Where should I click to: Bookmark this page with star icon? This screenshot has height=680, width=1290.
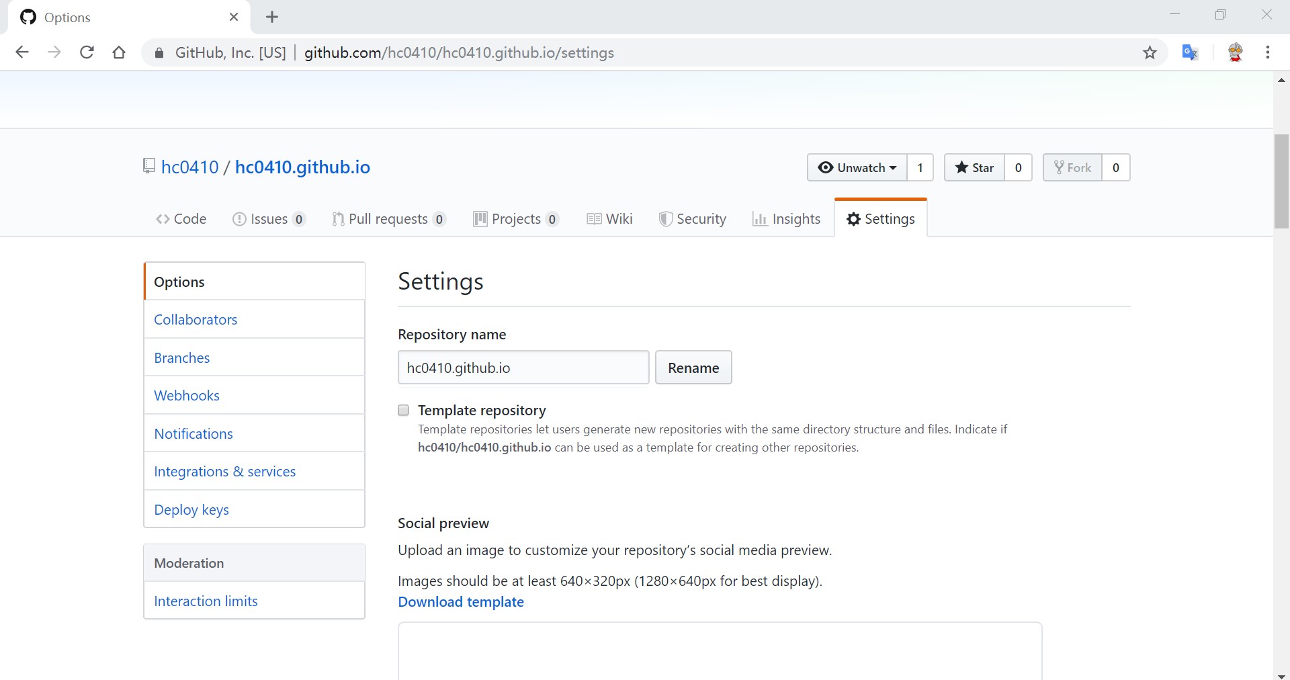(1150, 52)
